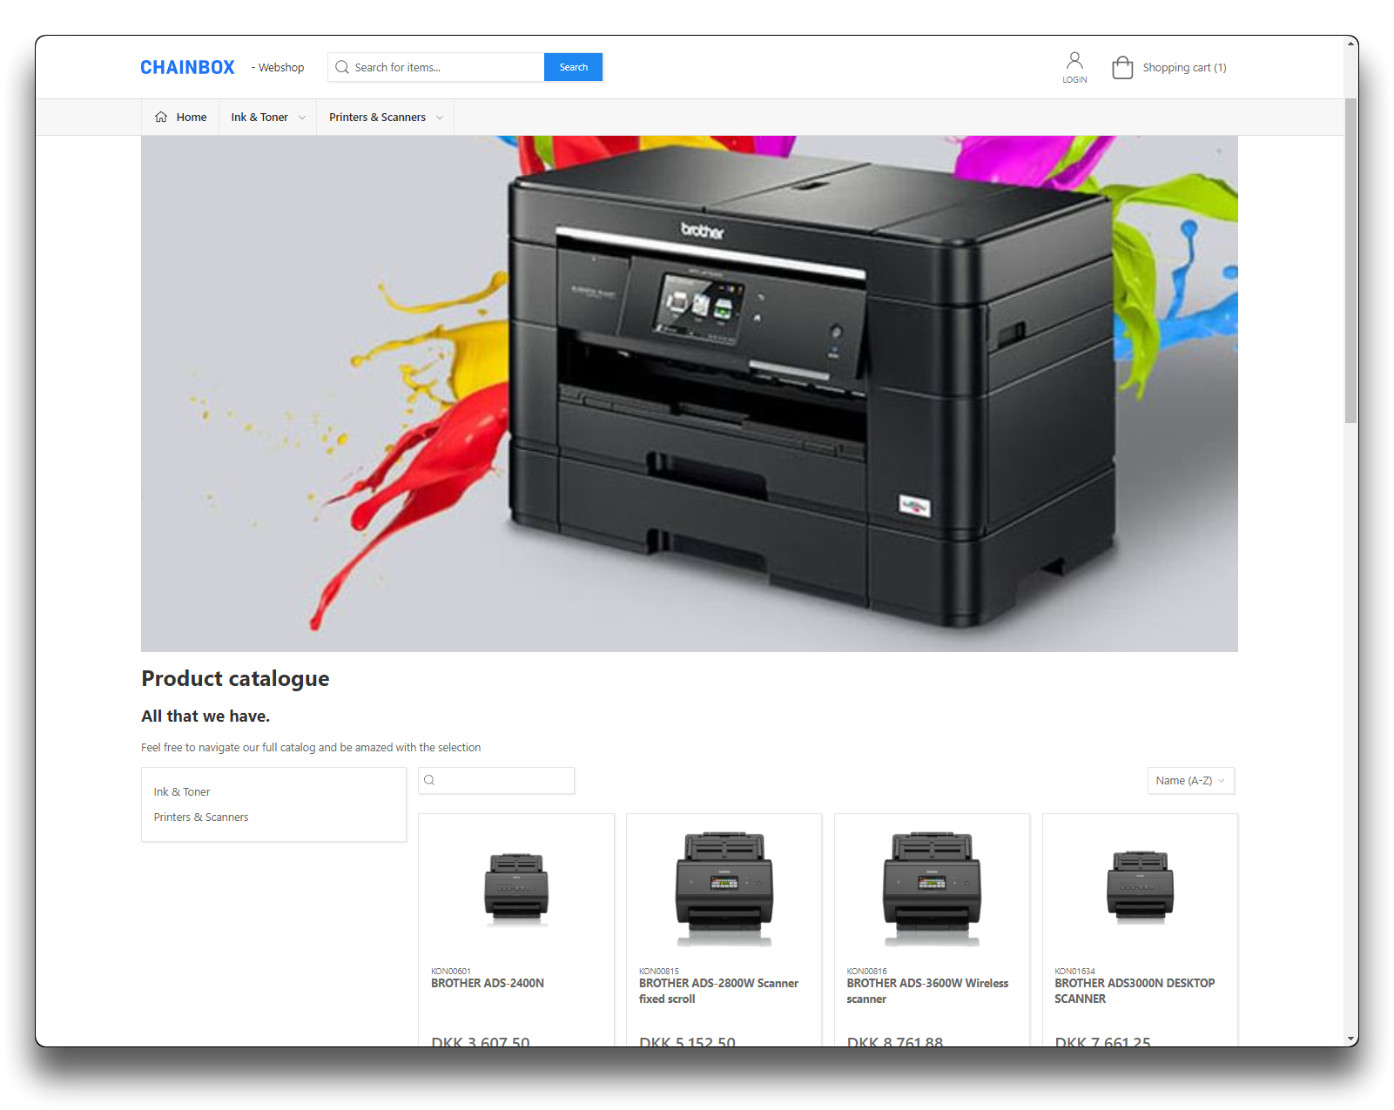
Task: Click the Brother printer hero banner image
Action: [x=689, y=394]
